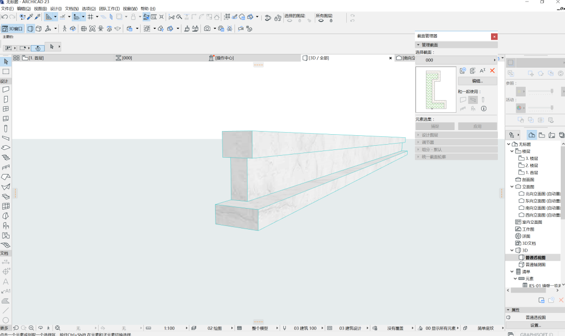The height and width of the screenshot is (336, 565).
Task: Click the 捕捉 button
Action: 435,126
